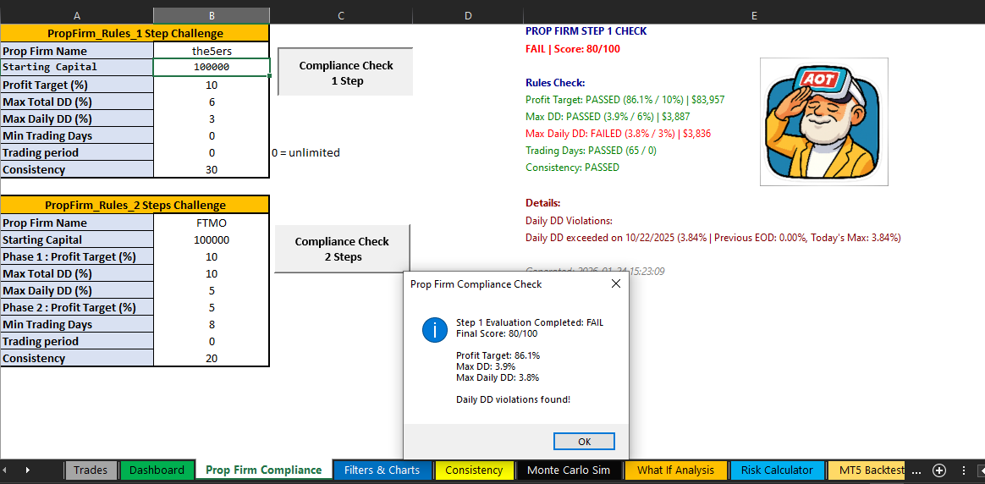Click the AOT saluting mascot image
985x484 pixels.
[823, 122]
